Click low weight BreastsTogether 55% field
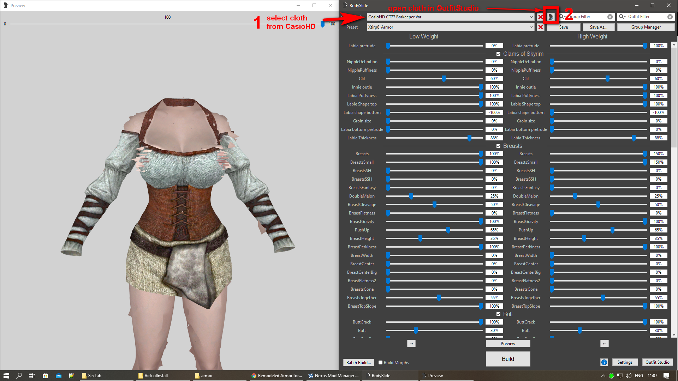678x381 pixels. click(x=494, y=298)
